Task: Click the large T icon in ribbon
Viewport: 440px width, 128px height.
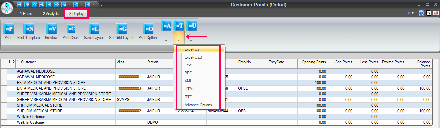Action: (x=179, y=26)
